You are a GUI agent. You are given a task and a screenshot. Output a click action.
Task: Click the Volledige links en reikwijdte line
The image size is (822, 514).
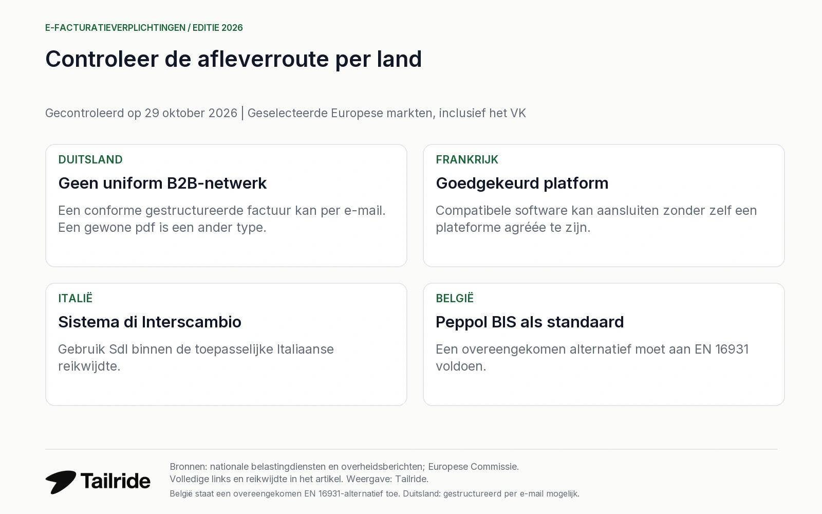tap(299, 479)
